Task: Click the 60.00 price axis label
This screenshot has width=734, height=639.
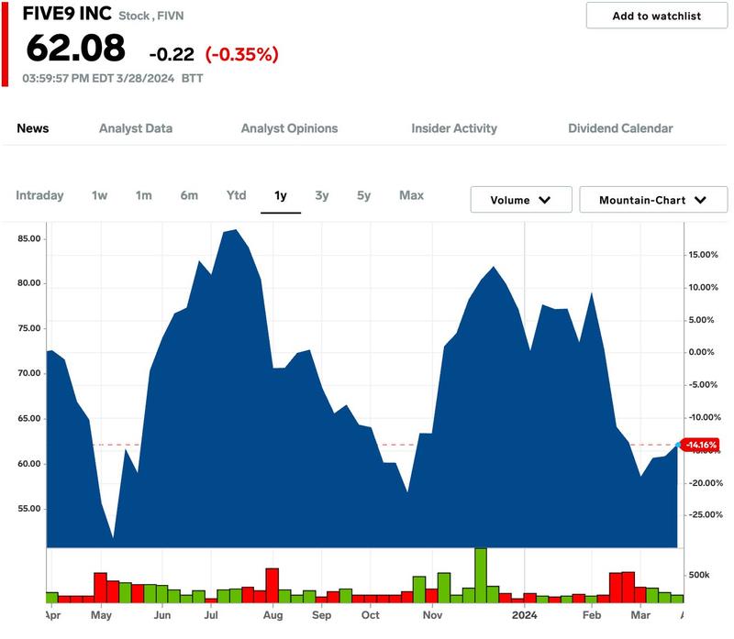Action: 29,464
